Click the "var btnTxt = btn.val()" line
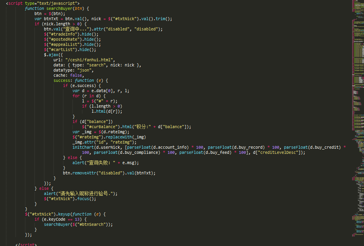 click(x=103, y=19)
